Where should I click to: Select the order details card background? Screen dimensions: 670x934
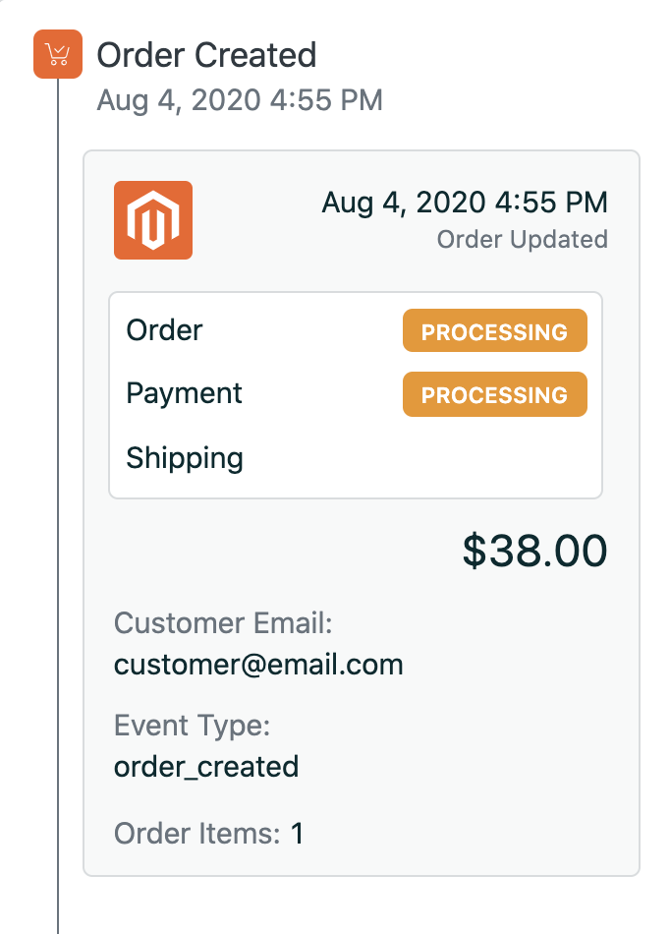tap(362, 513)
